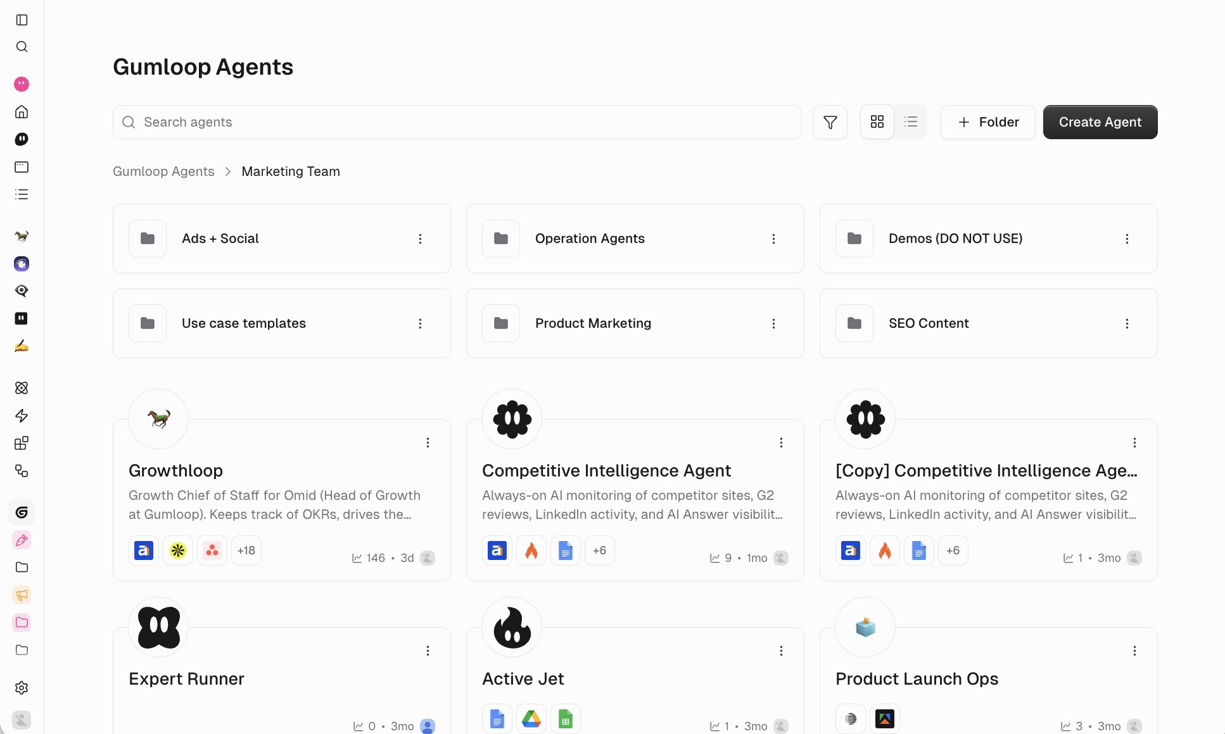Image resolution: width=1225 pixels, height=734 pixels.
Task: Open search from the sidebar magnifier icon
Action: [x=22, y=47]
